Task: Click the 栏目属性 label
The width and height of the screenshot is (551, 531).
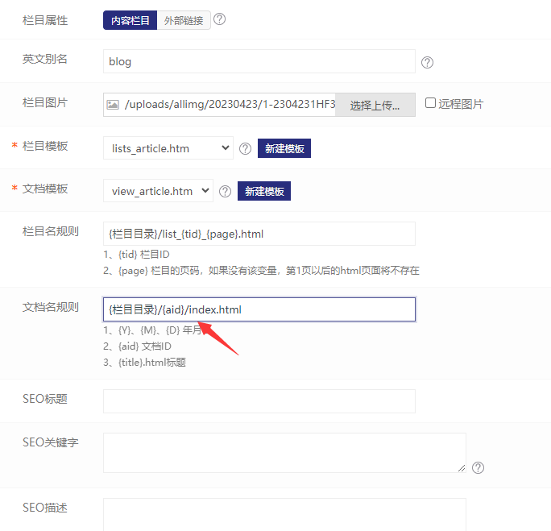Action: [x=45, y=20]
